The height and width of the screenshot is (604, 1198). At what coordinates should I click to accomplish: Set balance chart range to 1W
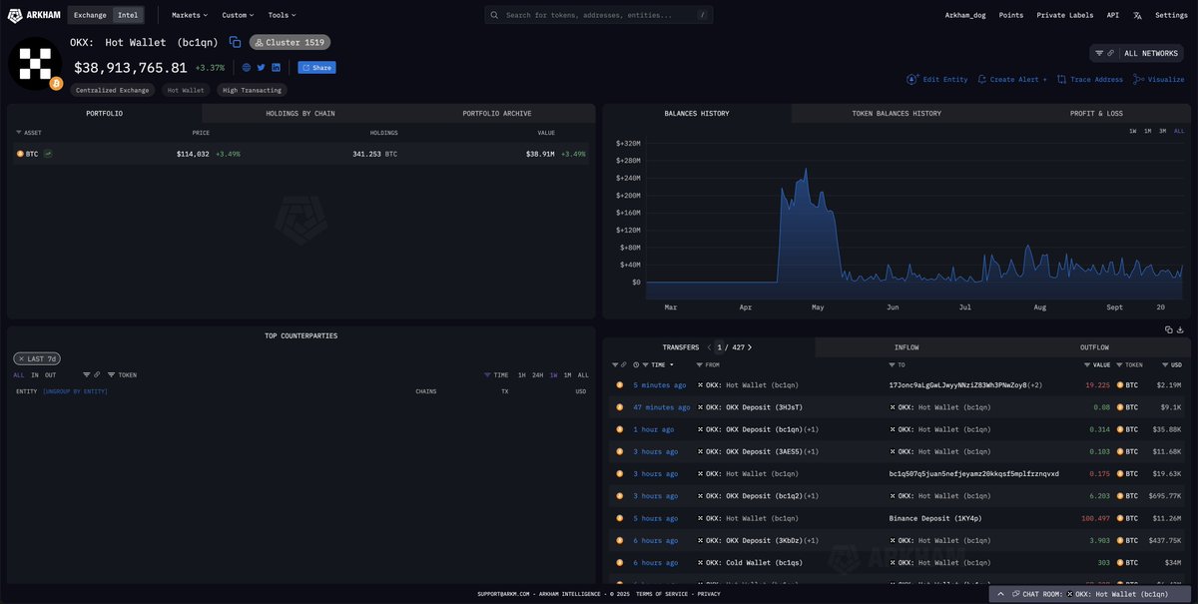1133,131
